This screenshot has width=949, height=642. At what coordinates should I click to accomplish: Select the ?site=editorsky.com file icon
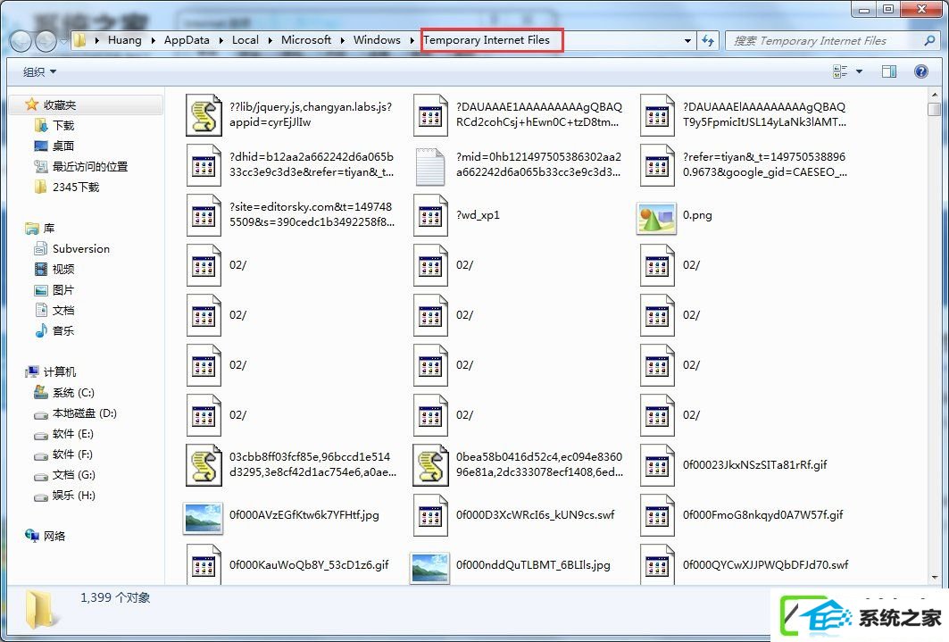pos(204,215)
